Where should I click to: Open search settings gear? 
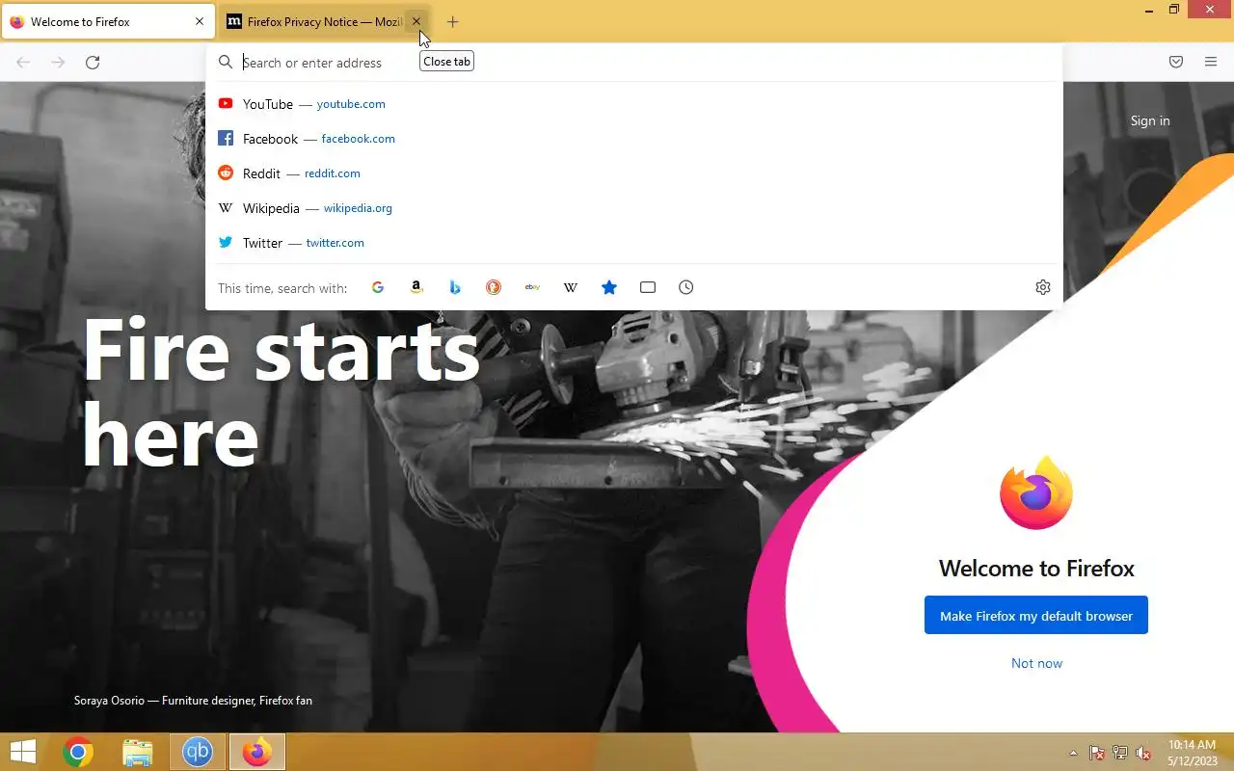click(x=1043, y=287)
